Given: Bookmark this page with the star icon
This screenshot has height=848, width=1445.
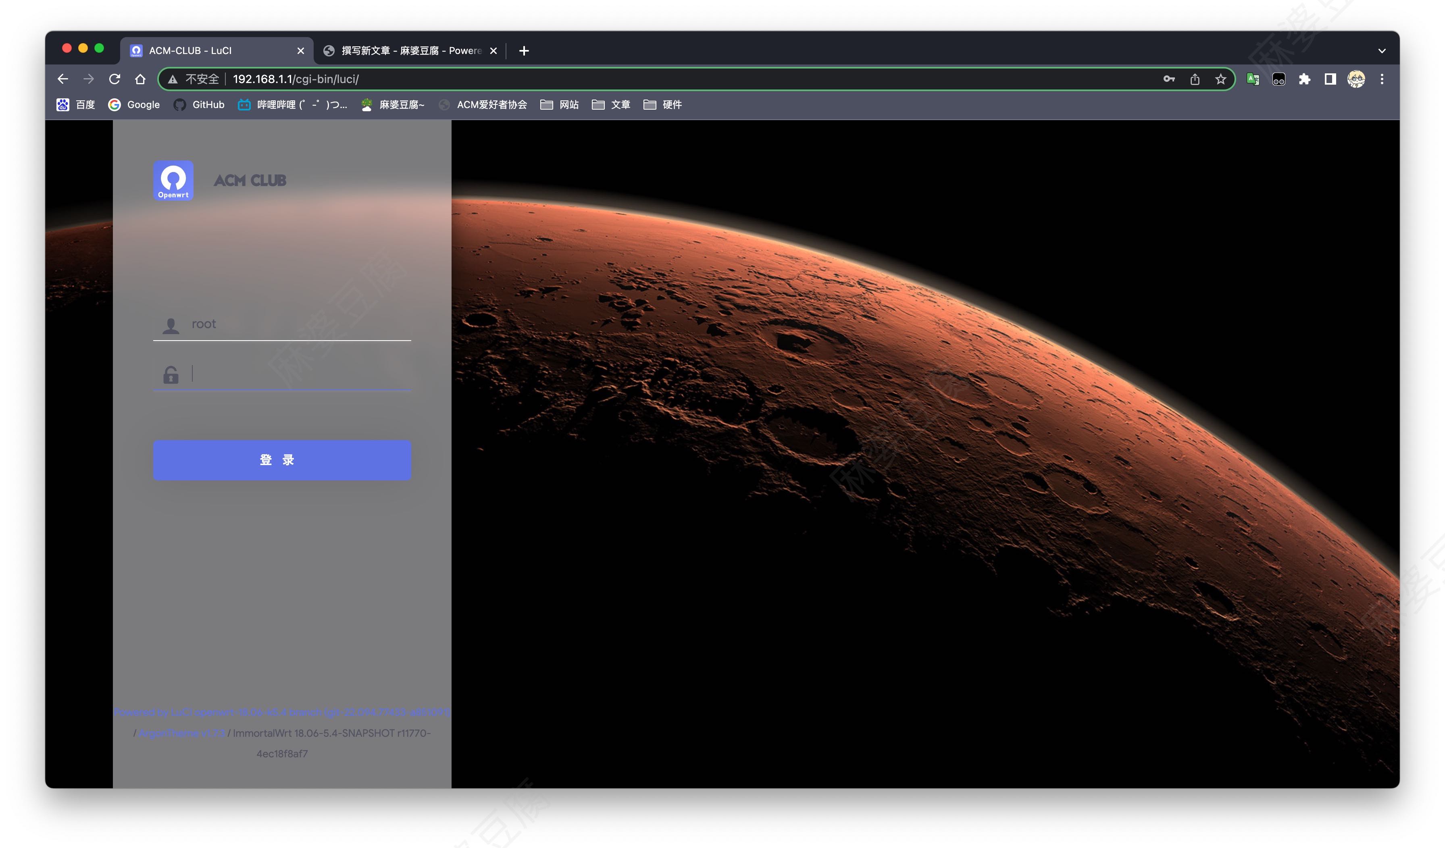Looking at the screenshot, I should pos(1221,79).
